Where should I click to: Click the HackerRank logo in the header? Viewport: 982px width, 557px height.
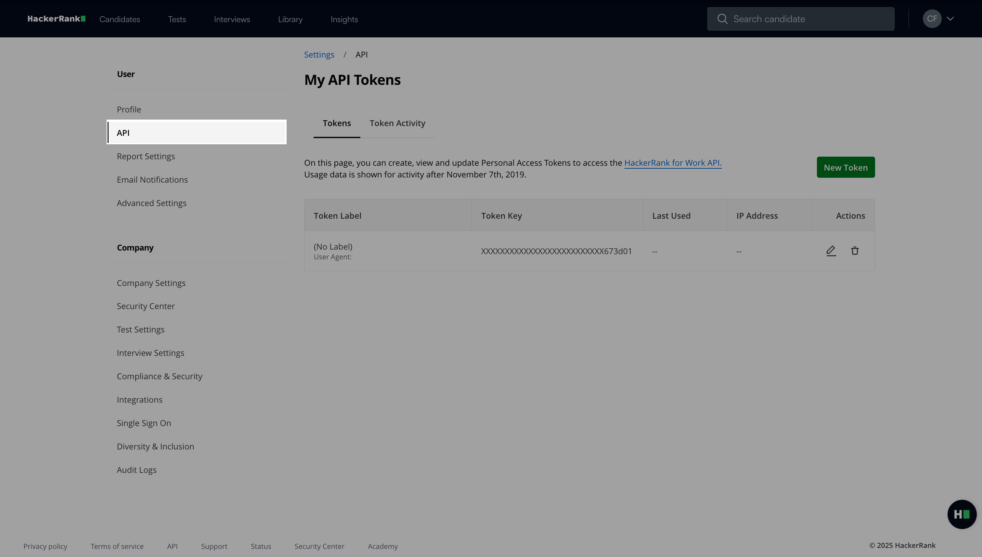(56, 19)
